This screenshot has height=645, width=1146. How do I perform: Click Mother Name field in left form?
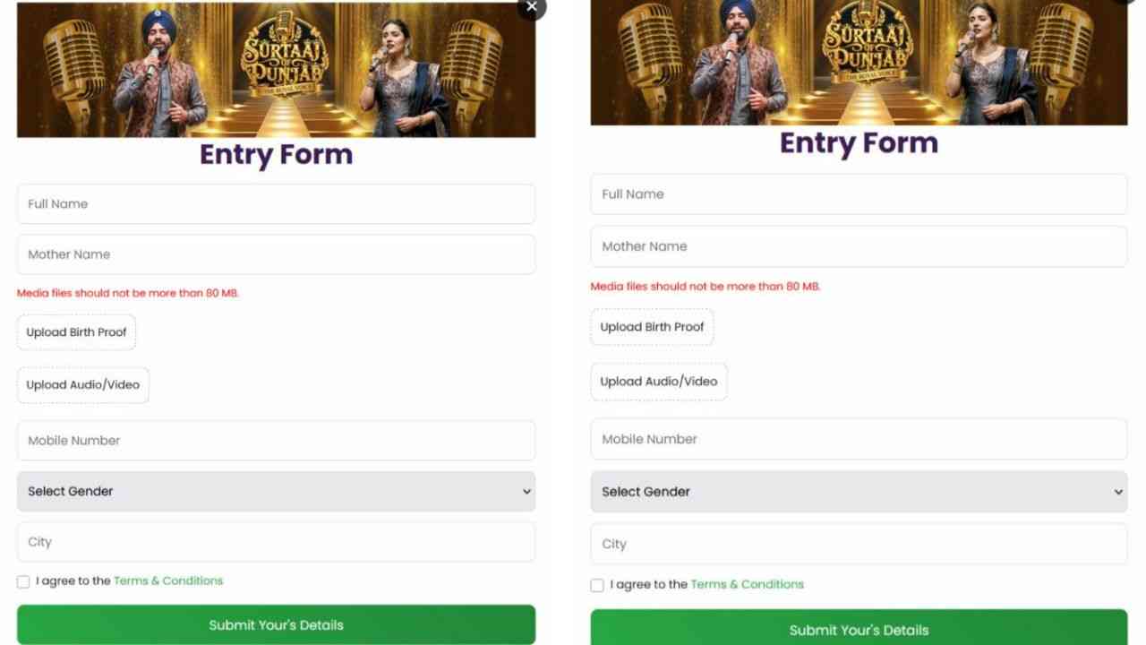click(x=276, y=254)
